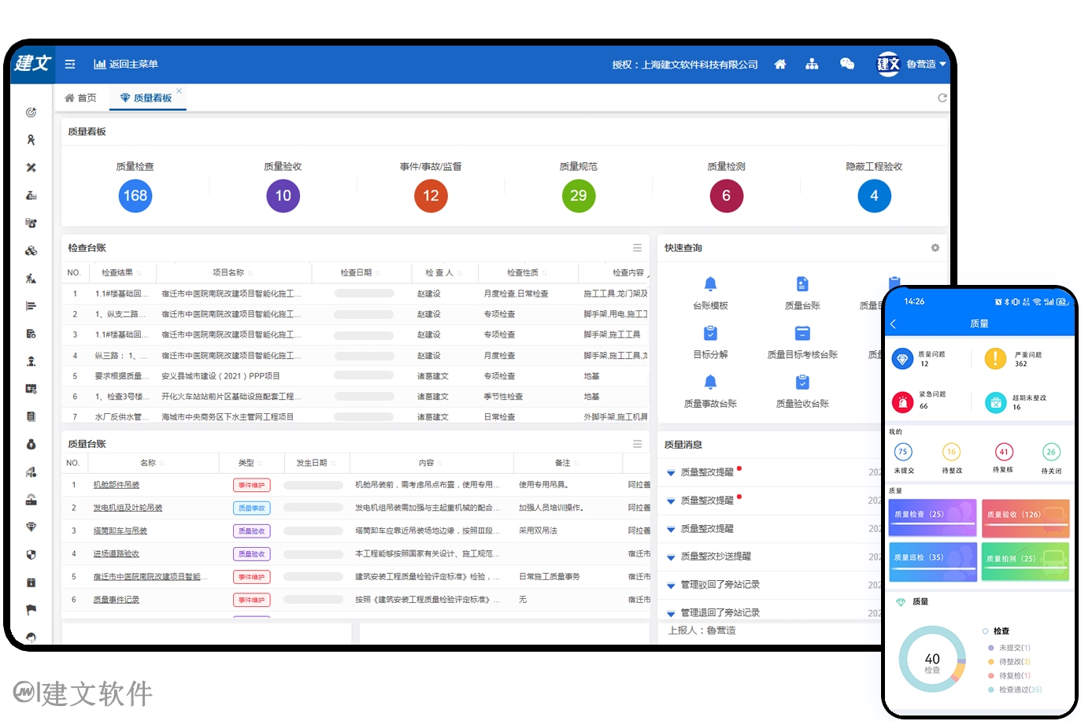Screen dimensions: 1081x721
Task: Open the organization chart icon in header
Action: 812,65
